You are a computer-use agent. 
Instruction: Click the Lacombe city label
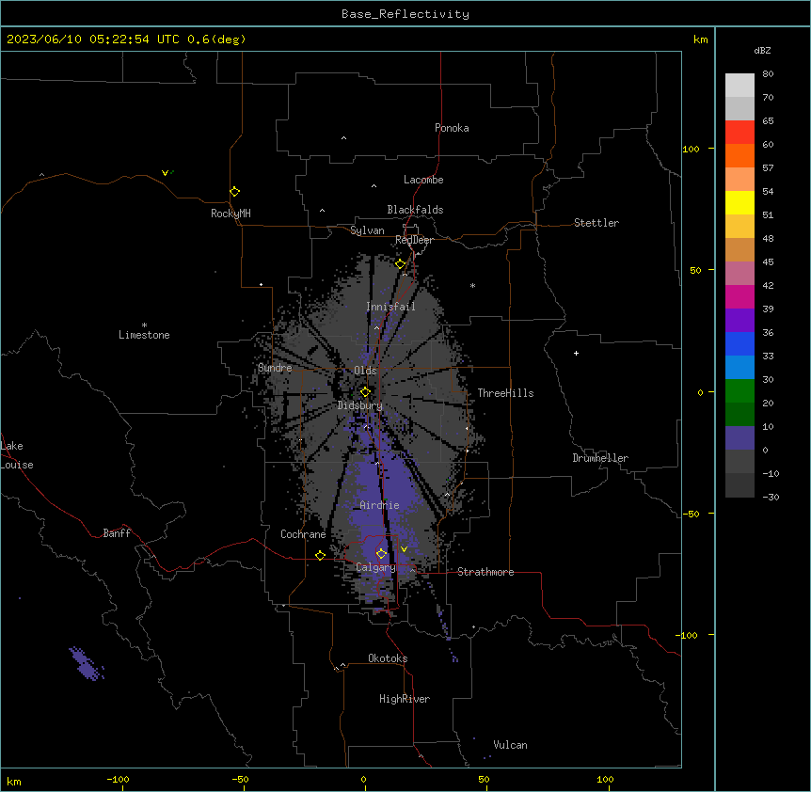click(x=423, y=180)
